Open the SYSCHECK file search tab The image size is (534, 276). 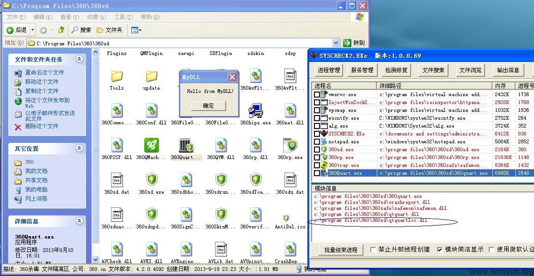tap(433, 70)
